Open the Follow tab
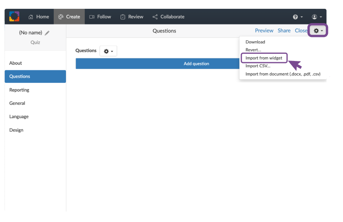Screen dimensions: 343x222 point(100,17)
